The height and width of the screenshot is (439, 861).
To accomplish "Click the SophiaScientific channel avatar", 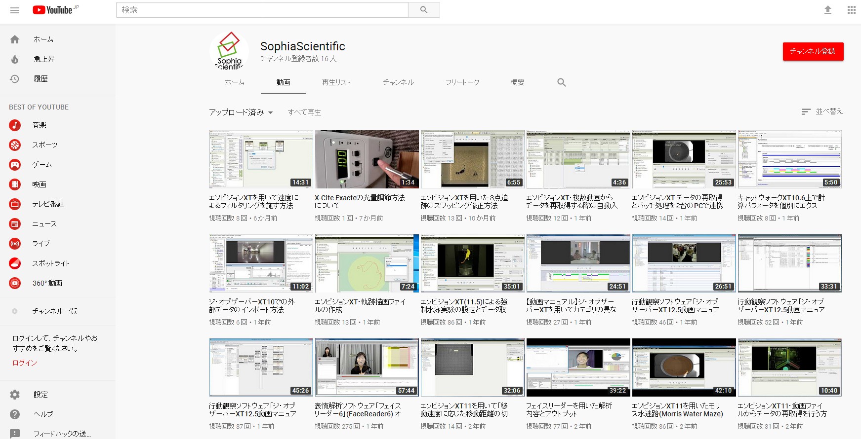I will tap(229, 50).
